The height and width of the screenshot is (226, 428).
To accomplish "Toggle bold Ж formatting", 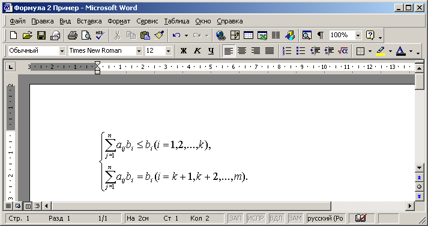I will tap(184, 51).
